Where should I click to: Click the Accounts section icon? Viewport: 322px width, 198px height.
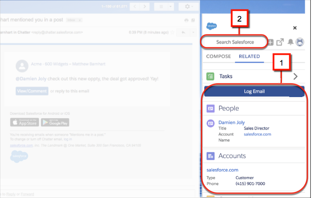(x=210, y=156)
